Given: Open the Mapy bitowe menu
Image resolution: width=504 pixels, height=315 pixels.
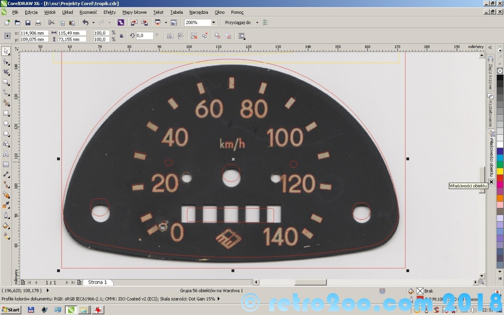Looking at the screenshot, I should (x=134, y=12).
